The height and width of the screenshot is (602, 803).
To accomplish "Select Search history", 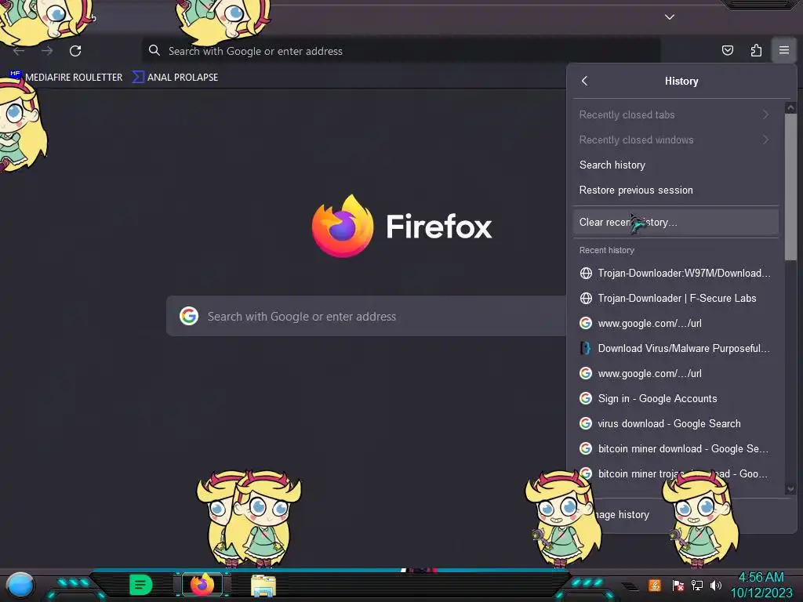I will coord(675,165).
